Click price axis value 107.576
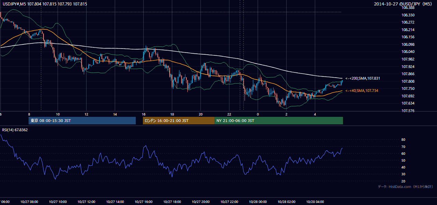The image size is (437, 205). [408, 111]
